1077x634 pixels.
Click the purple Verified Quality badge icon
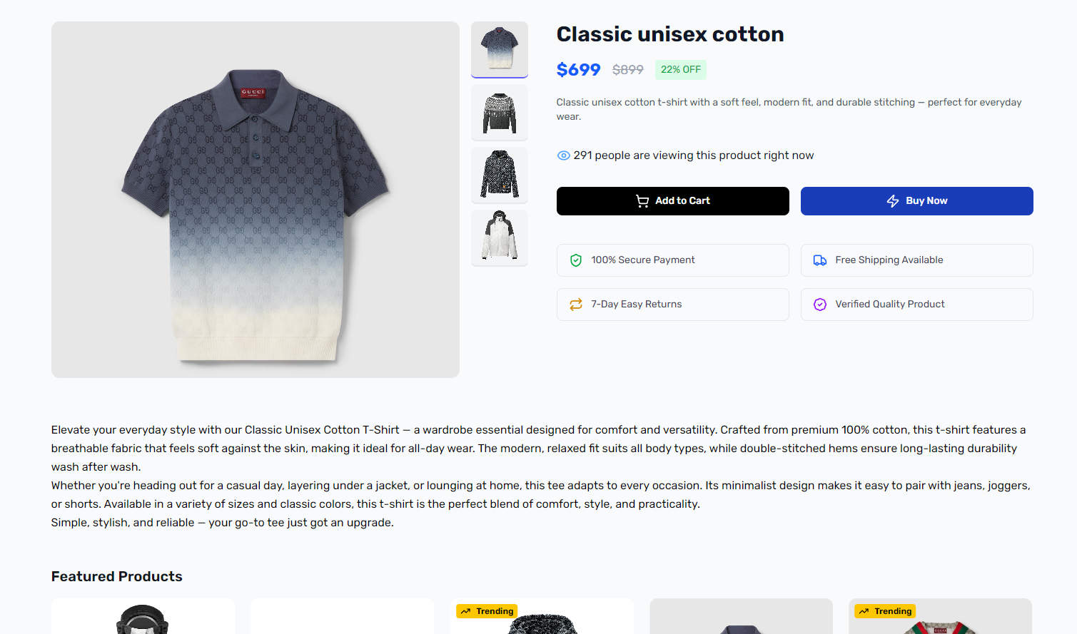pos(820,305)
